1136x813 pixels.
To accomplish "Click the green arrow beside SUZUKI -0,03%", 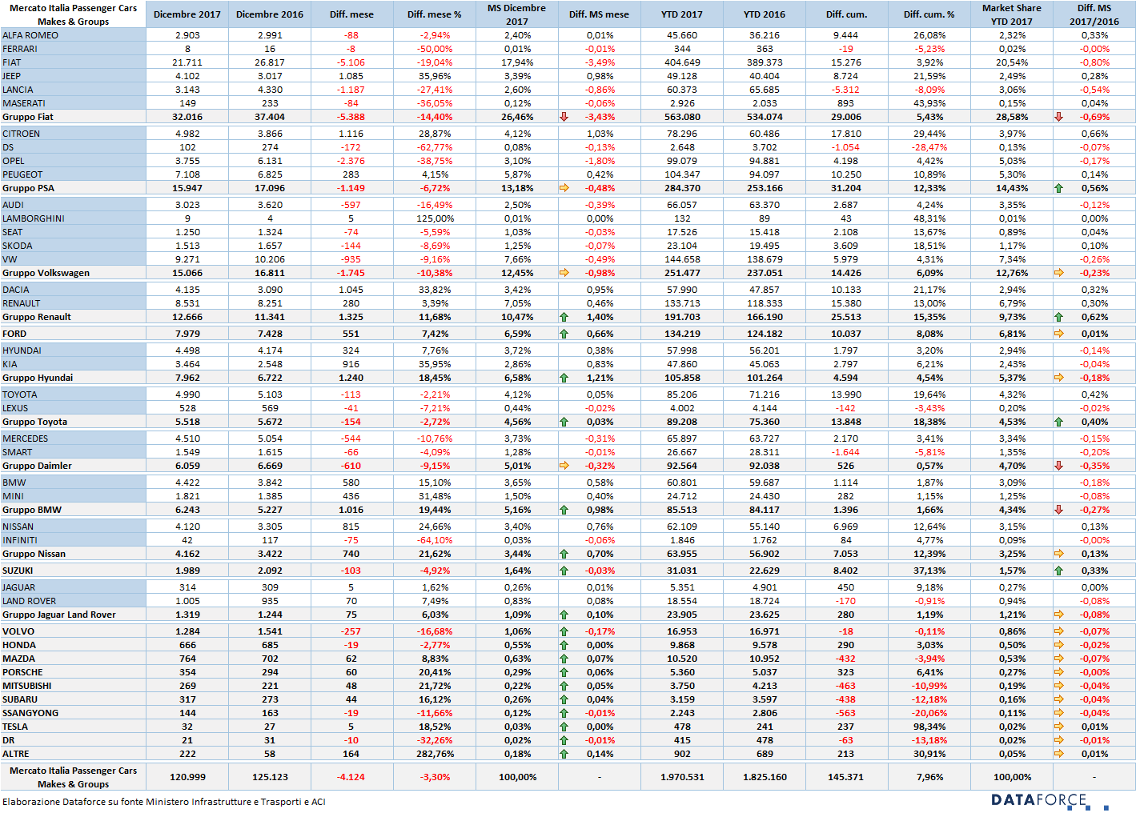I will [564, 571].
